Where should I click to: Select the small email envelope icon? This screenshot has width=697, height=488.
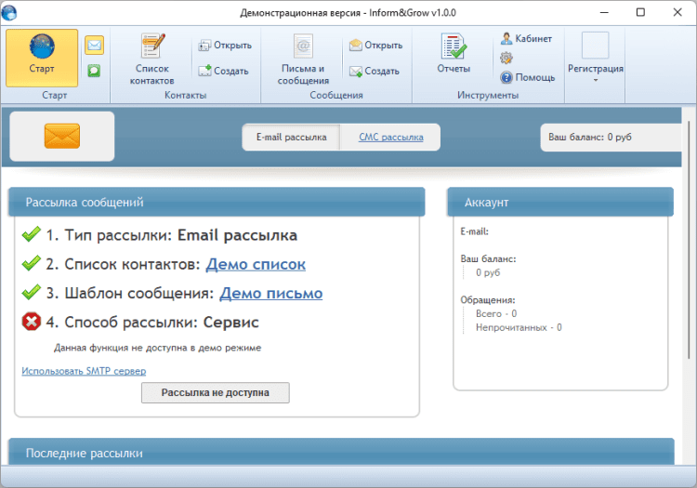pyautogui.click(x=94, y=46)
